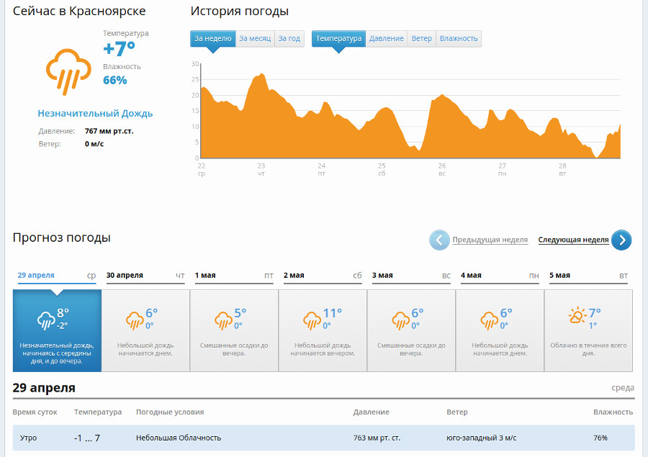Click rain icon in 2 мая forecast
This screenshot has width=648, height=457.
click(312, 320)
